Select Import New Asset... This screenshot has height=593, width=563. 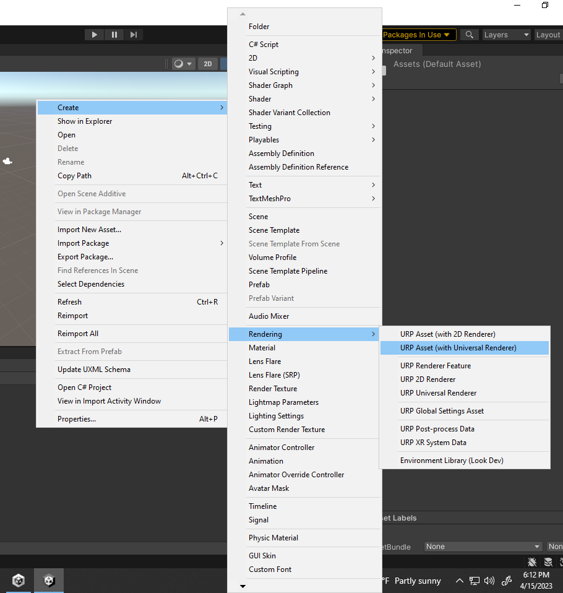click(x=132, y=230)
